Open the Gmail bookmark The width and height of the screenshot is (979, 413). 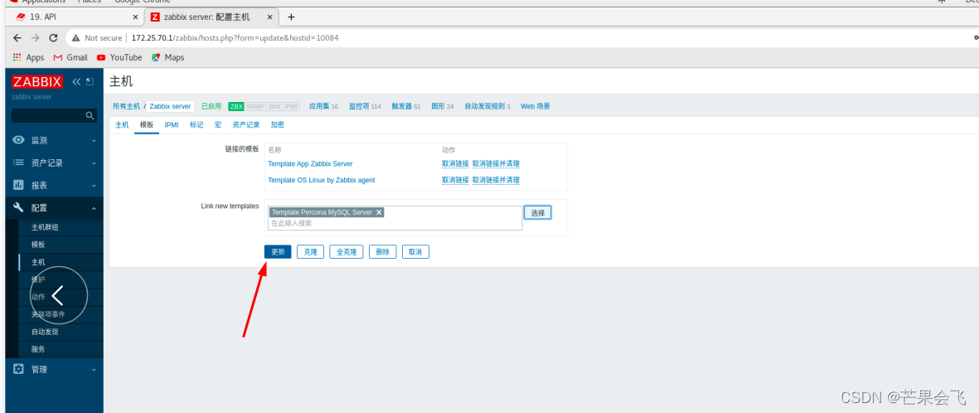[x=70, y=57]
